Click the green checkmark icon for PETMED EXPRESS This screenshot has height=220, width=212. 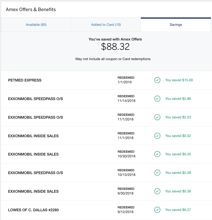pos(157,80)
